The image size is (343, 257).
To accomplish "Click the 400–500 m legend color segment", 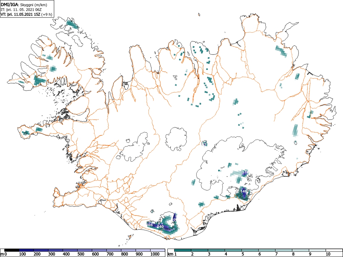I will click(x=70, y=250).
